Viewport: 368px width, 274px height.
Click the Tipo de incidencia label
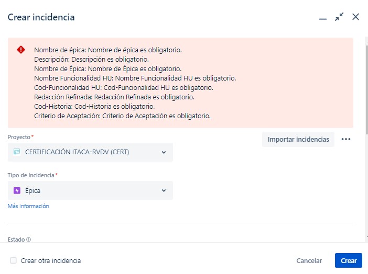[31, 175]
